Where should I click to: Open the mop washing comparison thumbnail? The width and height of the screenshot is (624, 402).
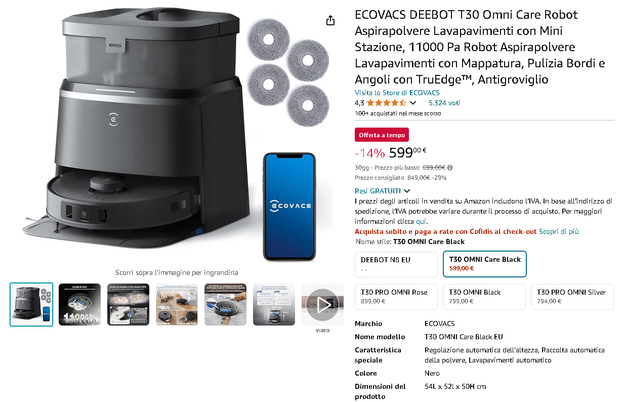[128, 304]
